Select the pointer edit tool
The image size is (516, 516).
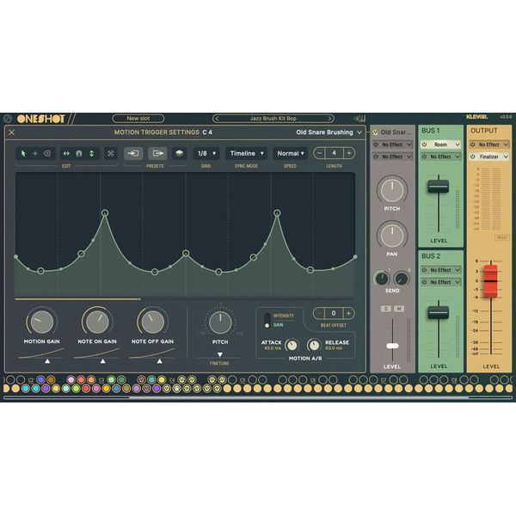tap(24, 153)
